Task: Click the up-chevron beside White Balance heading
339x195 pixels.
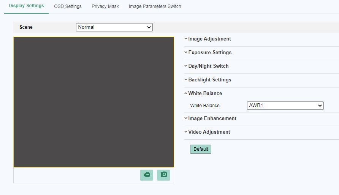Action: (186, 93)
